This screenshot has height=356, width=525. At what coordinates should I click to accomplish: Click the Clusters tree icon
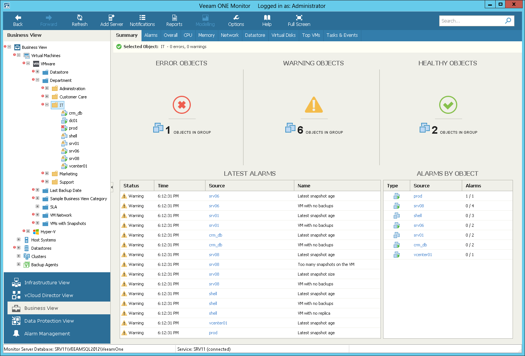[x=27, y=256]
